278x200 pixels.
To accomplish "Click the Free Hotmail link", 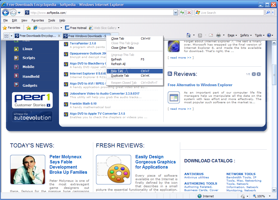I will pyautogui.click(x=76, y=28).
